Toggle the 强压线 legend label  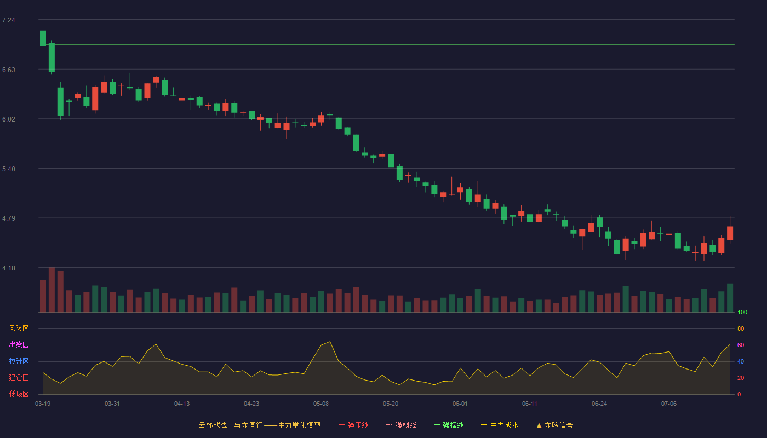(x=358, y=425)
